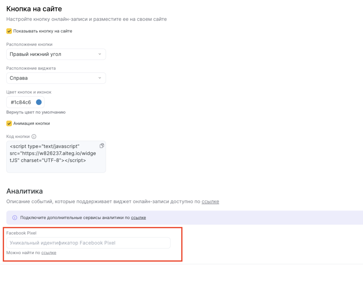Follow the ссылке link in analytics description
Image resolution: width=363 pixels, height=281 pixels.
point(210,202)
